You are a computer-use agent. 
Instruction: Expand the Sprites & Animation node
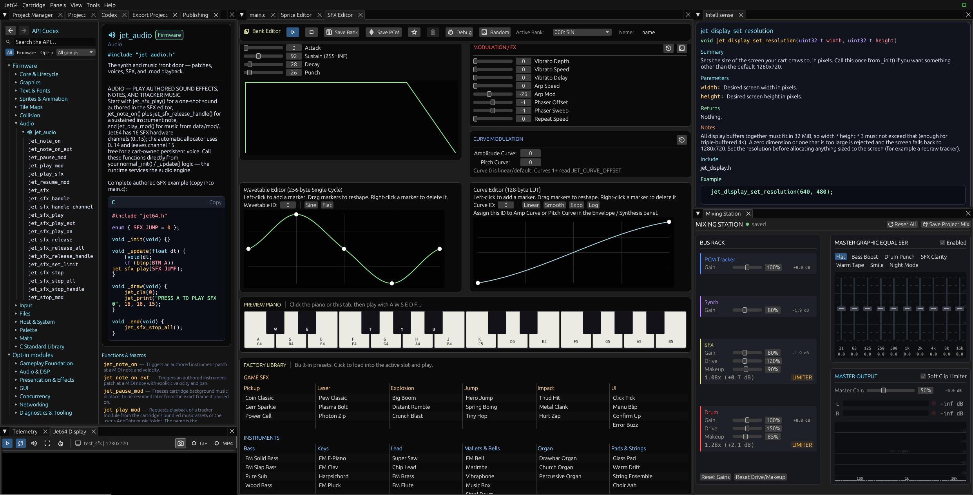click(x=16, y=99)
